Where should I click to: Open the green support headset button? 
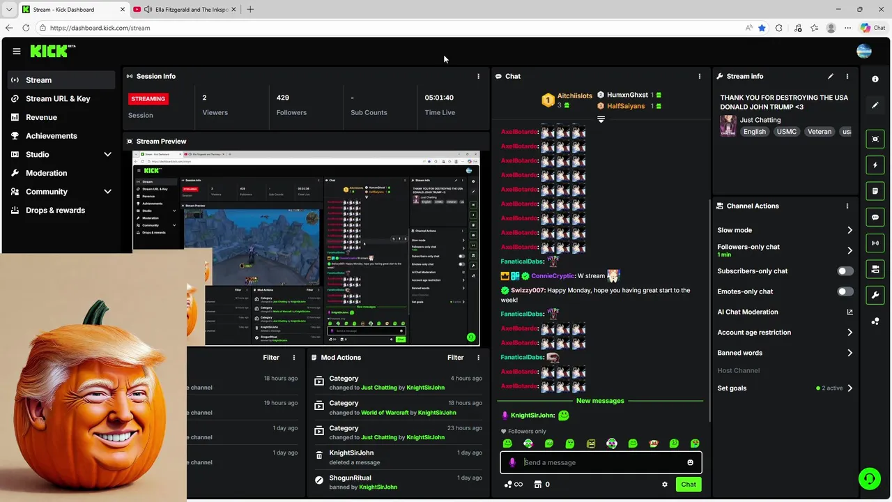870,478
